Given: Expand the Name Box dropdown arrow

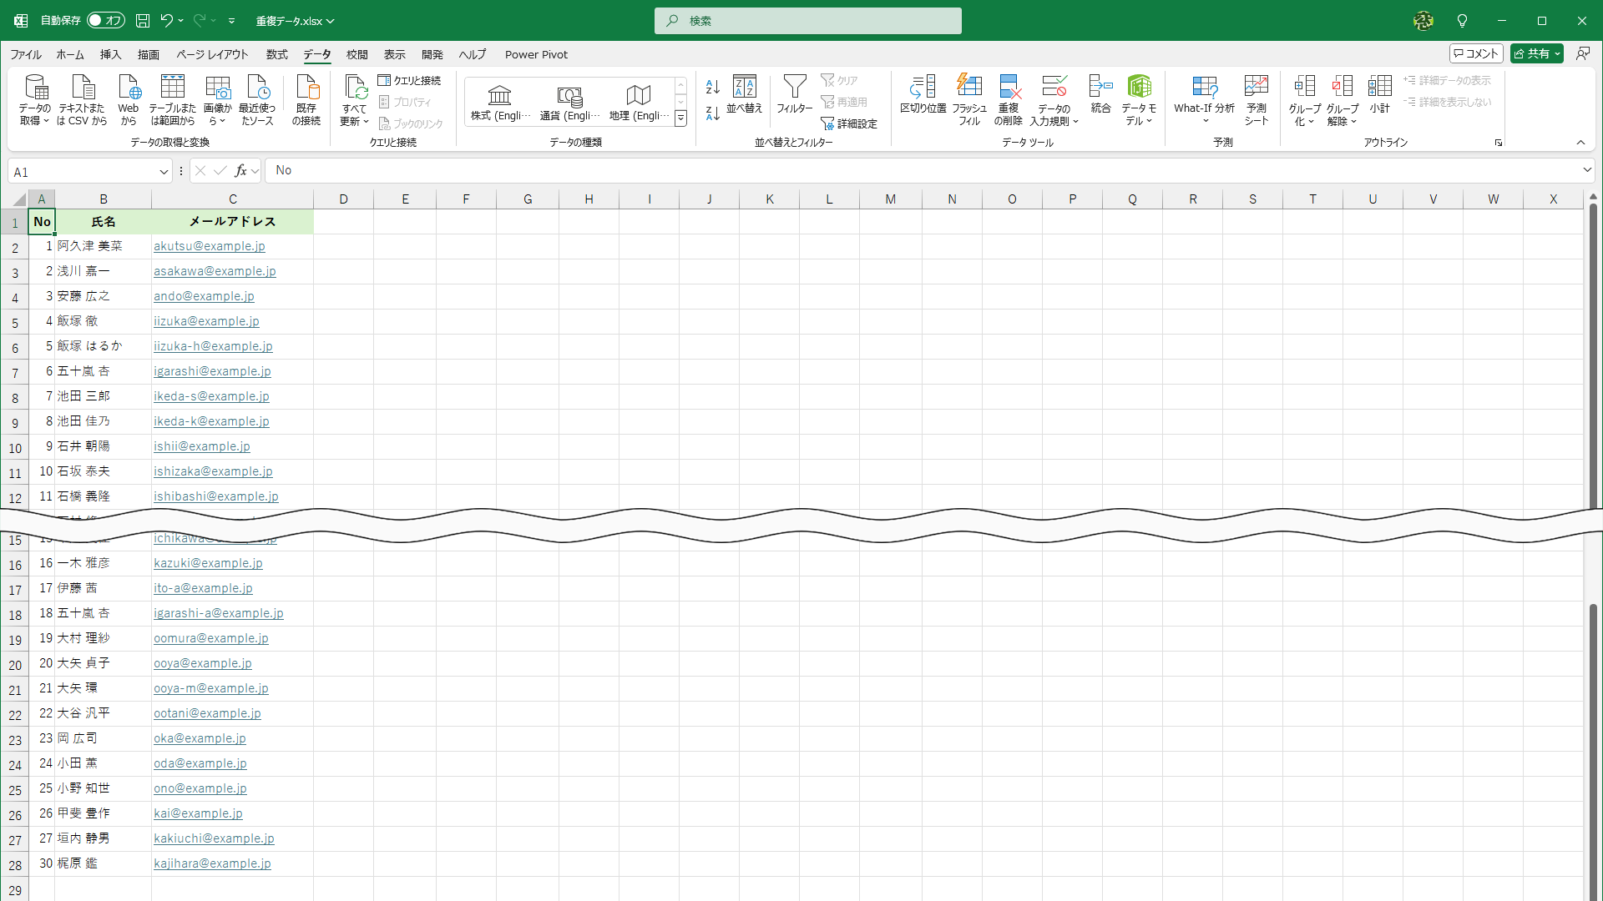Looking at the screenshot, I should [164, 172].
